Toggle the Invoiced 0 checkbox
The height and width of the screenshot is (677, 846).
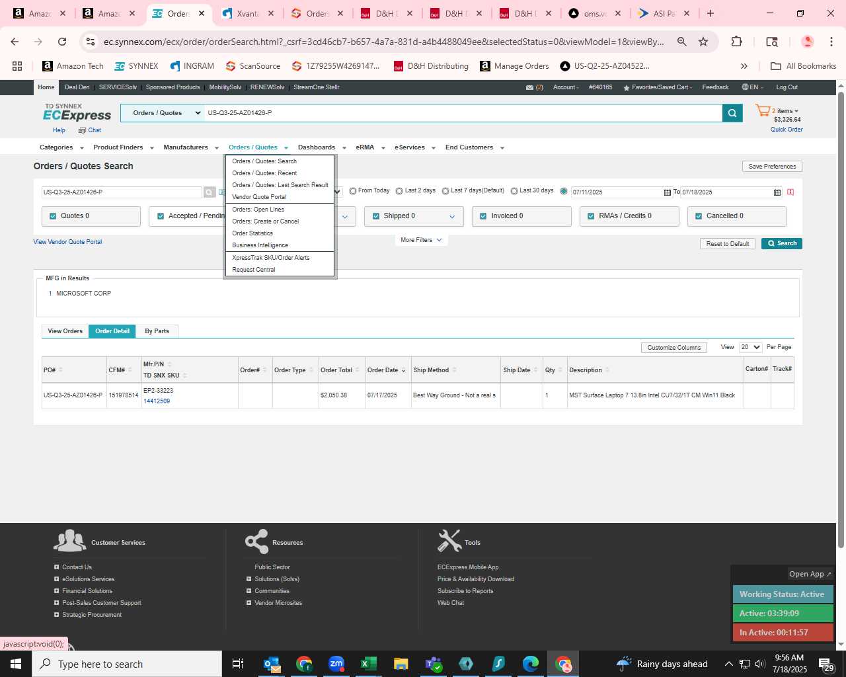483,216
